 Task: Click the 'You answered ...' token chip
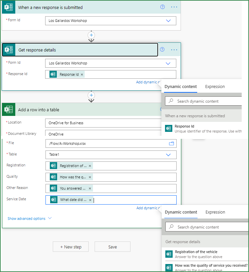(x=71, y=188)
